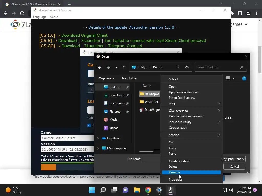
Task: Open Chrome three-dot menu
Action: (256, 13)
